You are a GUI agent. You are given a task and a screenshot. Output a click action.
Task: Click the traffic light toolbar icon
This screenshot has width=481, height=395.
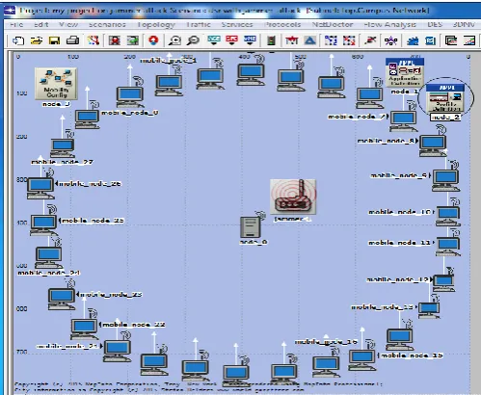271,40
